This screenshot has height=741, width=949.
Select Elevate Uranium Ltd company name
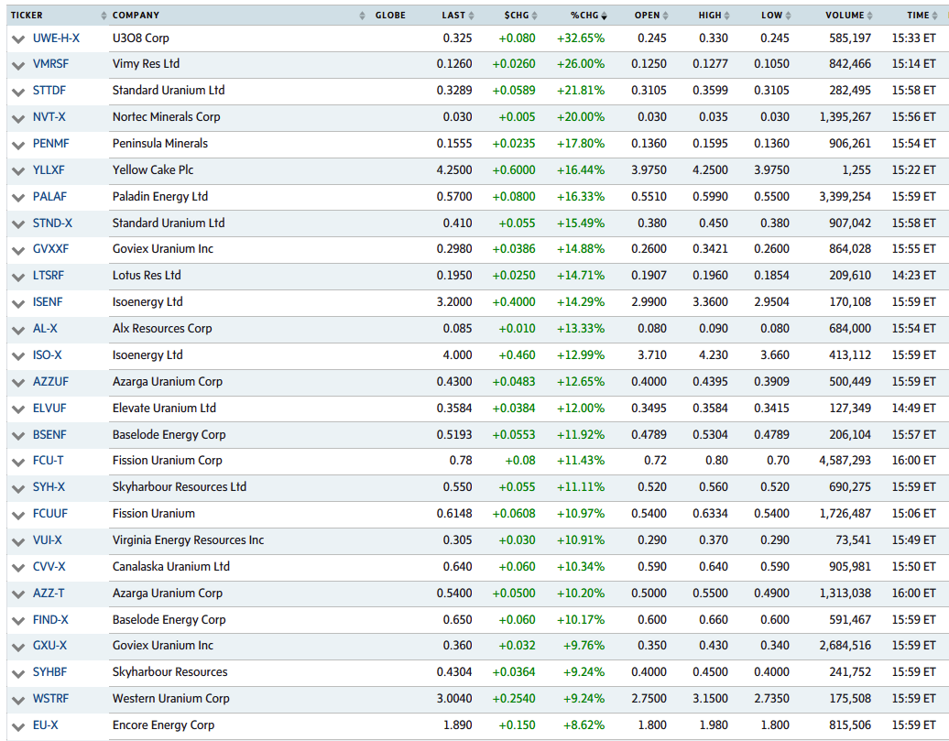[x=164, y=409]
